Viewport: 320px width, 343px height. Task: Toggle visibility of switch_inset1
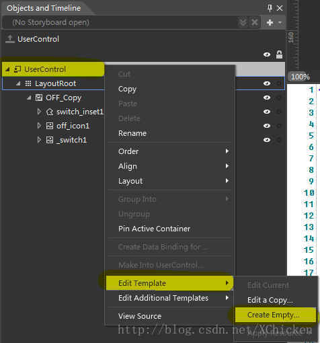tap(267, 112)
